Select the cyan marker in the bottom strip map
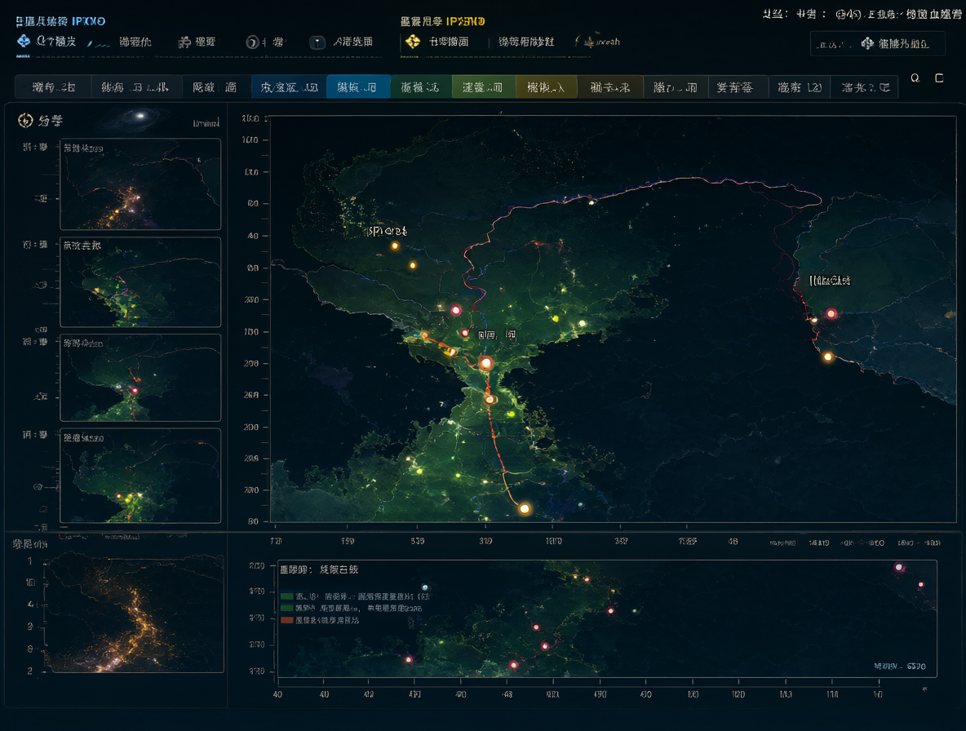Image resolution: width=966 pixels, height=731 pixels. pos(424,587)
